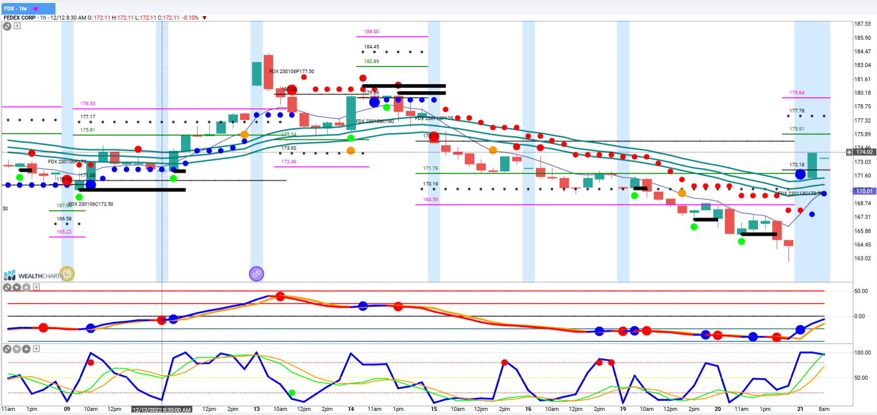This screenshot has width=877, height=415.
Task: Click the magenta link dot in FDX tab
Action: [x=35, y=9]
